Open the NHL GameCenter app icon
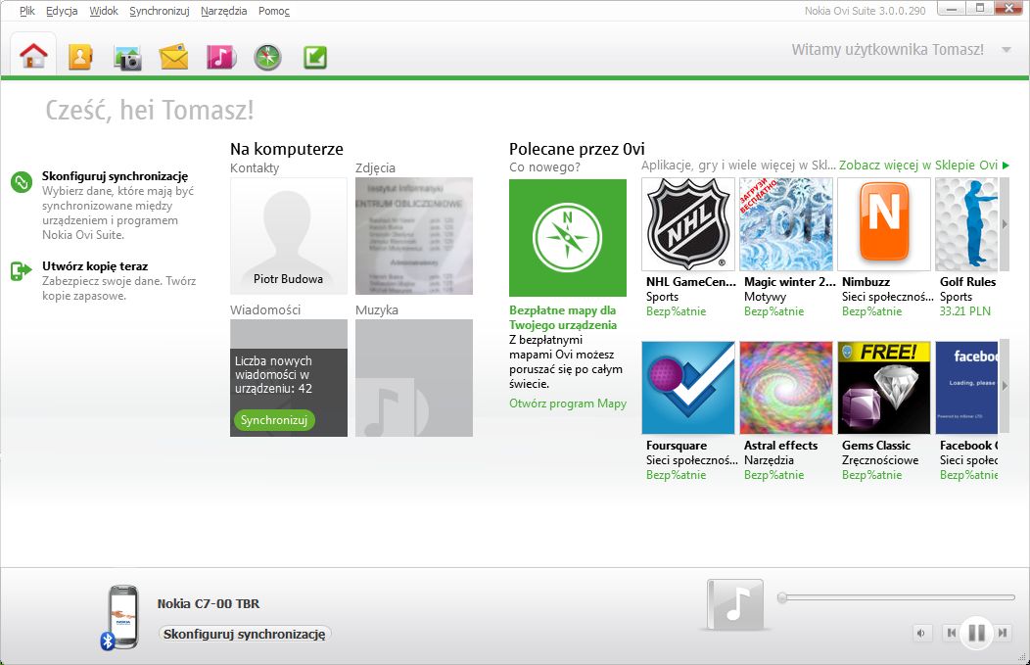This screenshot has height=665, width=1030. [x=687, y=224]
